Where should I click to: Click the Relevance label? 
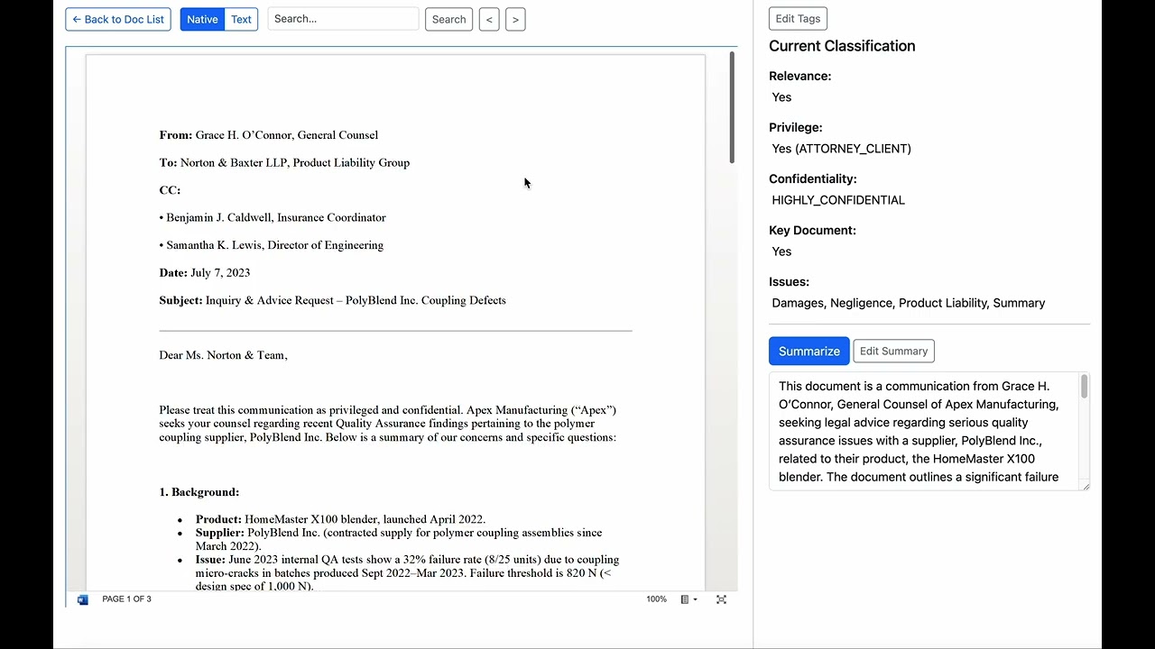799,76
